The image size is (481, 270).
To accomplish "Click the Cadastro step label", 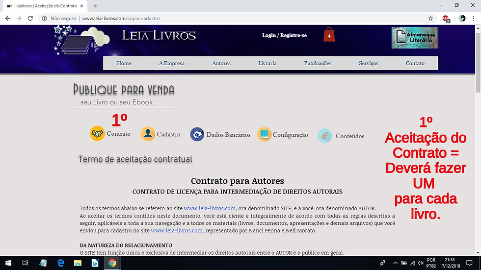I will (168, 134).
